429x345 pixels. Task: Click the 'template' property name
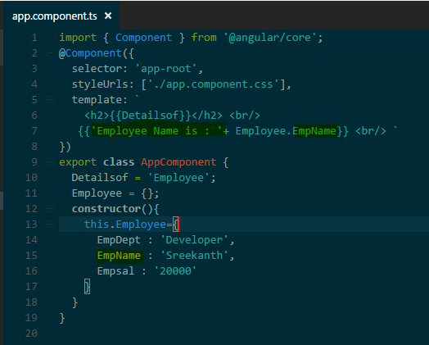pyautogui.click(x=97, y=100)
